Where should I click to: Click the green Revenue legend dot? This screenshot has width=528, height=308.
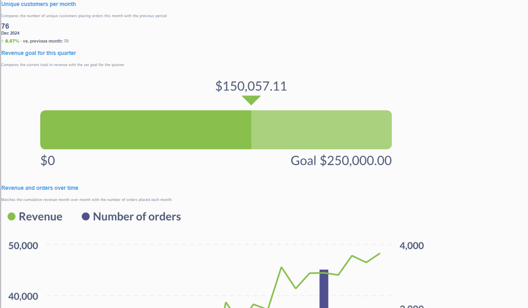(12, 216)
